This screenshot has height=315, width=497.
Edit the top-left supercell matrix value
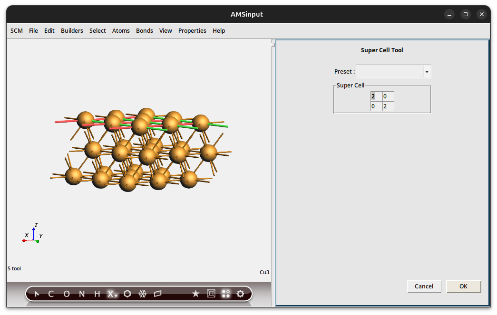click(375, 96)
